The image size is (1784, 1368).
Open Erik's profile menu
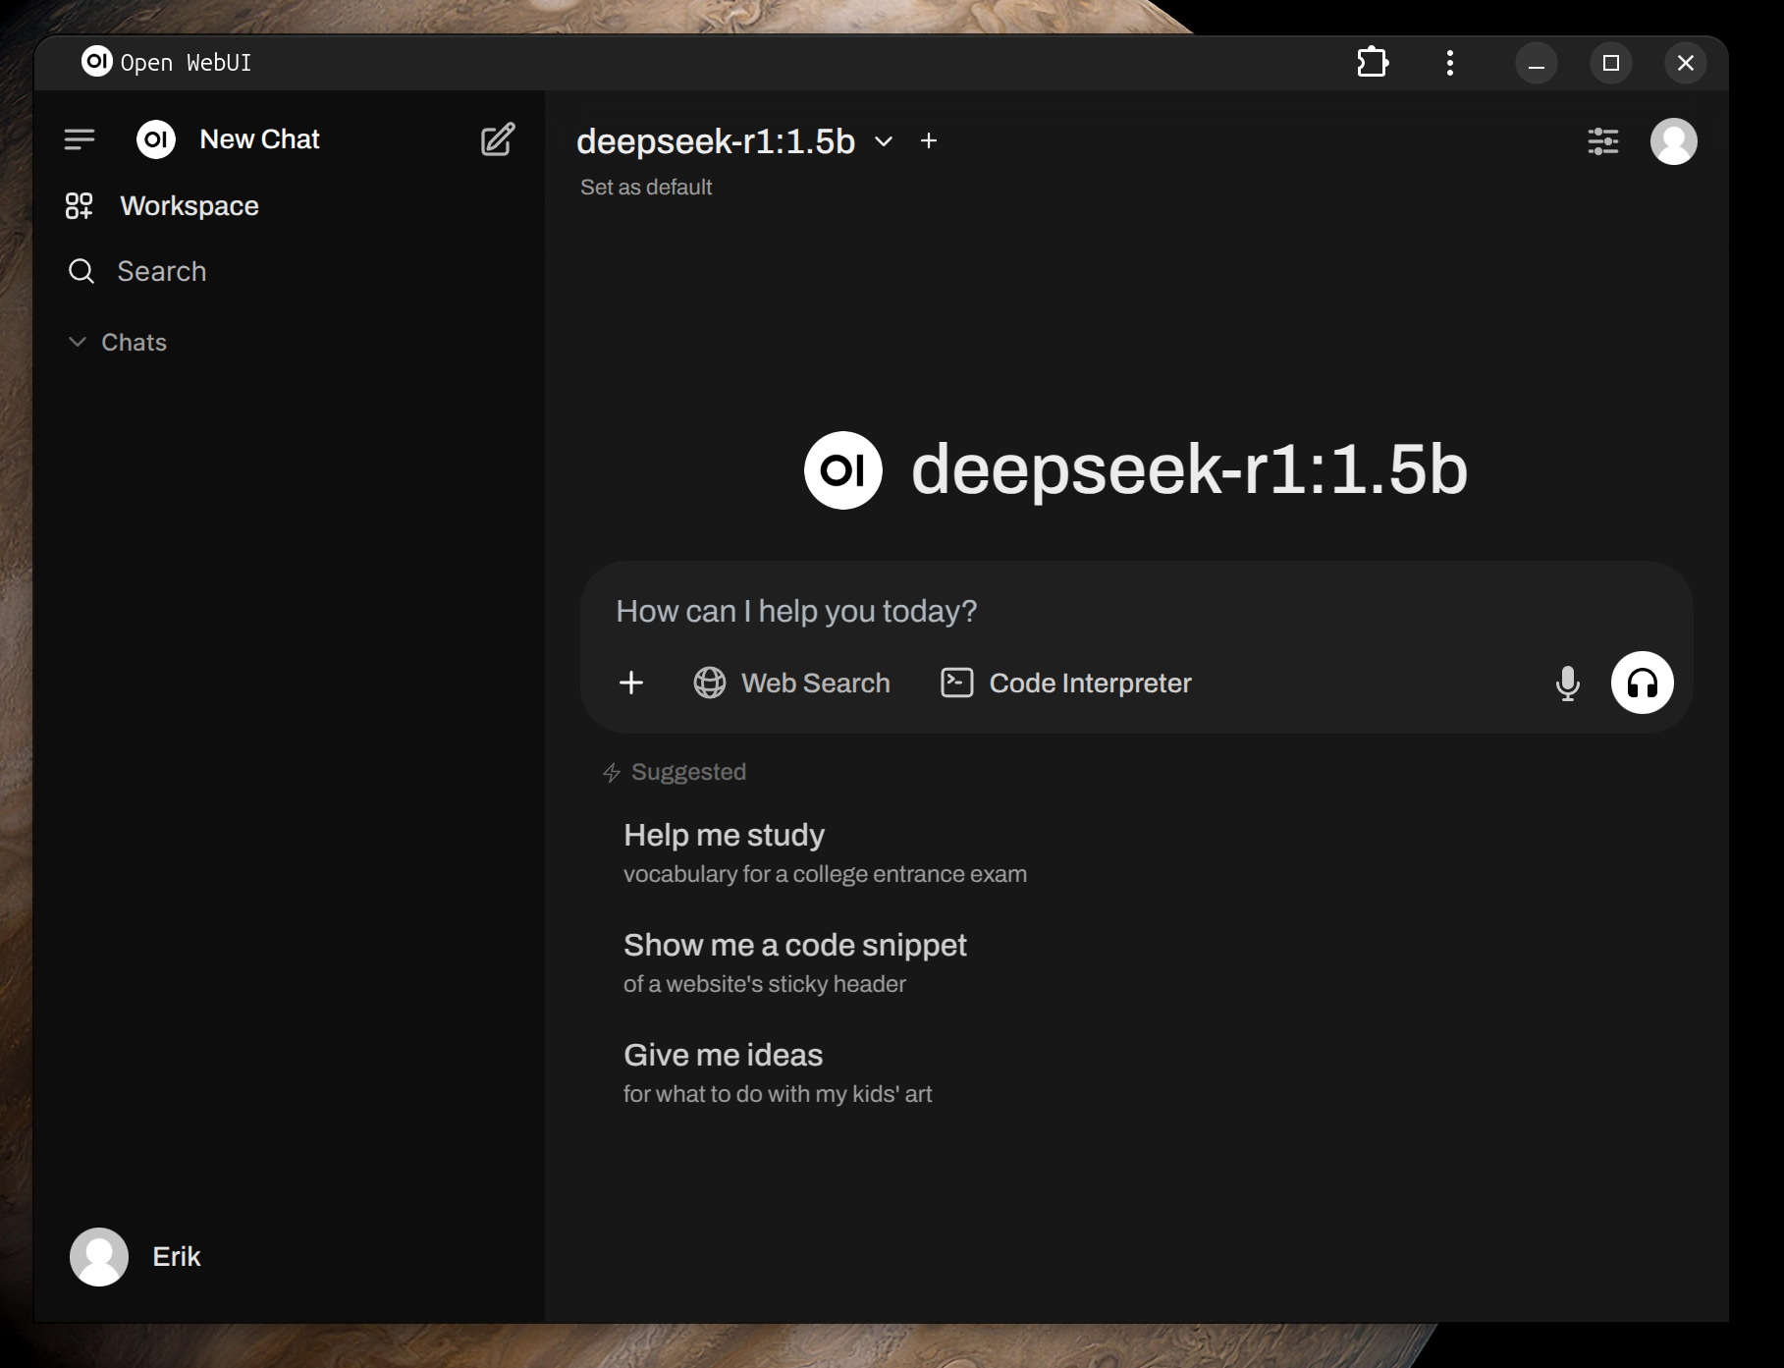(135, 1256)
